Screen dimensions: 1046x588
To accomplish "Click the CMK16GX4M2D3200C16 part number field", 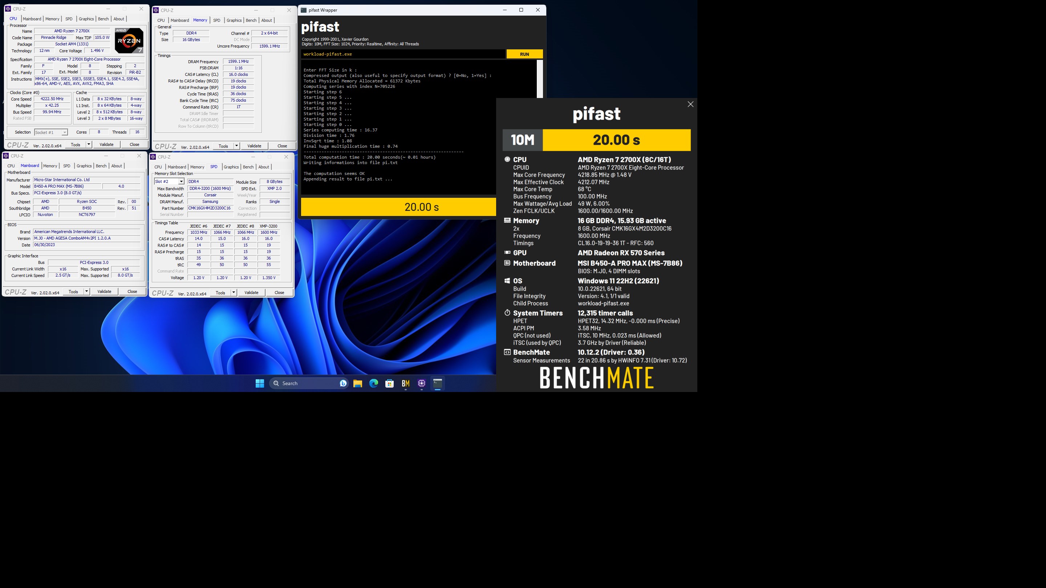I will tap(210, 208).
